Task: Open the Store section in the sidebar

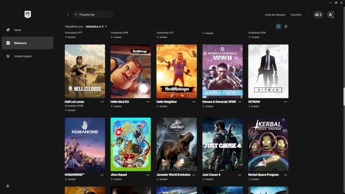Action: pyautogui.click(x=17, y=30)
